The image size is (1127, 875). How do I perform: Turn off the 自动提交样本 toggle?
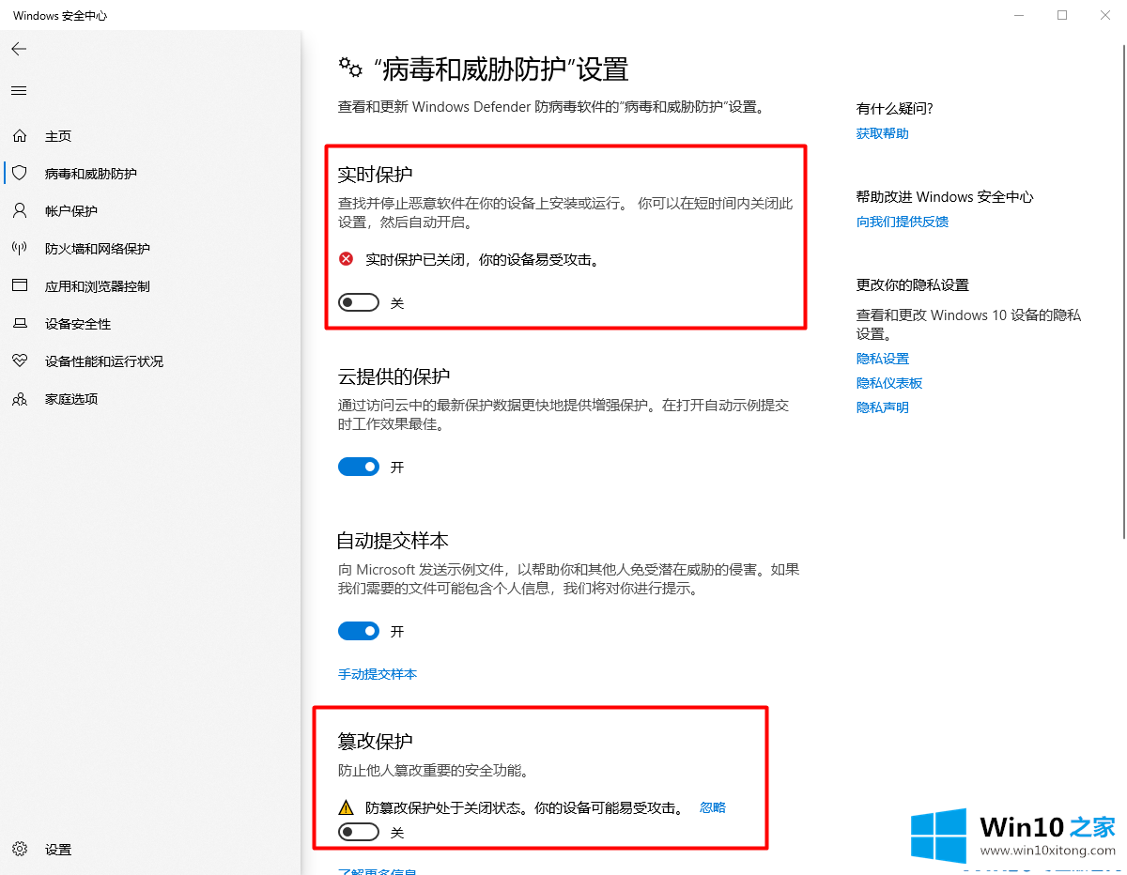click(x=359, y=632)
